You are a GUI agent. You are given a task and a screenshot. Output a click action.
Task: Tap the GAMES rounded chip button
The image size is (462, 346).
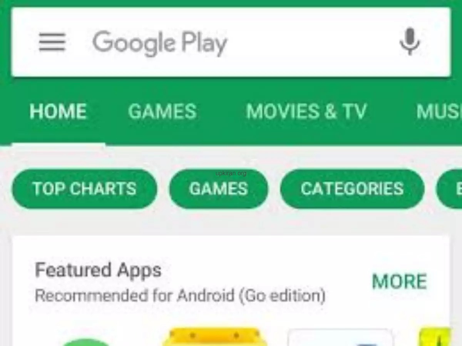[x=219, y=189]
